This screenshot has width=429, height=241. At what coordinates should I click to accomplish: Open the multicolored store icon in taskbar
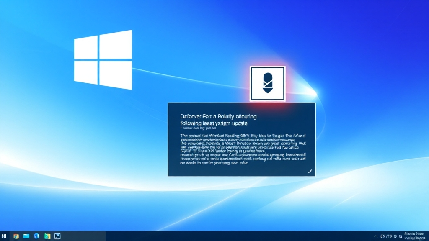(x=16, y=236)
